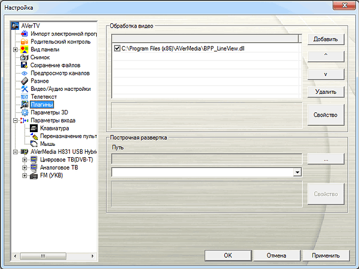The image size is (359, 269).
Task: Click the Цифровое ТВ(DVB-T) icon
Action: tap(34, 160)
